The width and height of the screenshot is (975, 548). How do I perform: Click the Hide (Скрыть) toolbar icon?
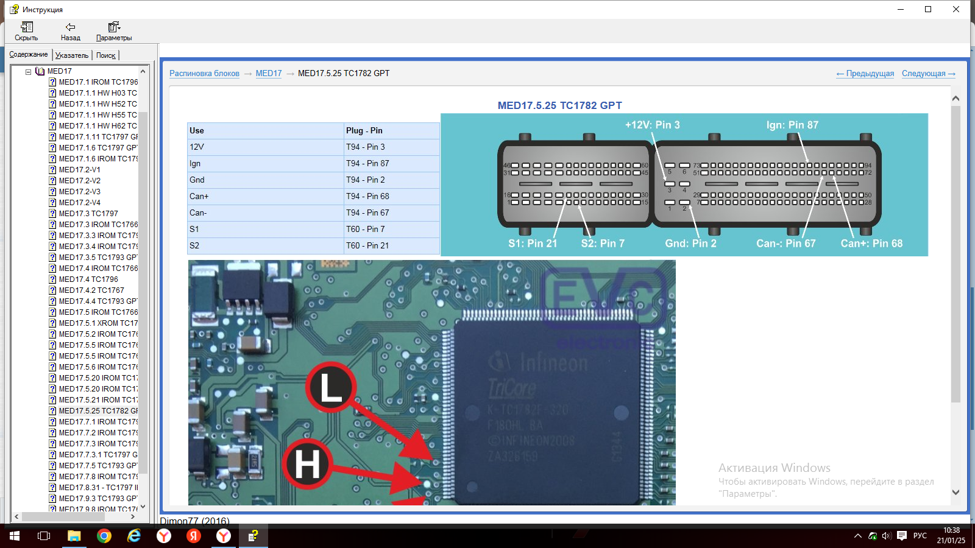pos(26,27)
